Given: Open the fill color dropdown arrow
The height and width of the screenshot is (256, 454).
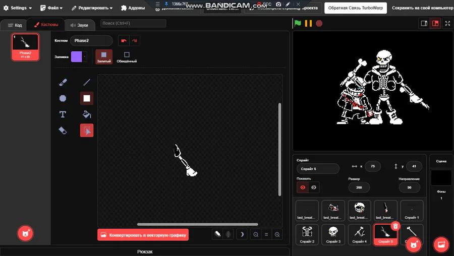Looking at the screenshot, I should (x=84, y=57).
